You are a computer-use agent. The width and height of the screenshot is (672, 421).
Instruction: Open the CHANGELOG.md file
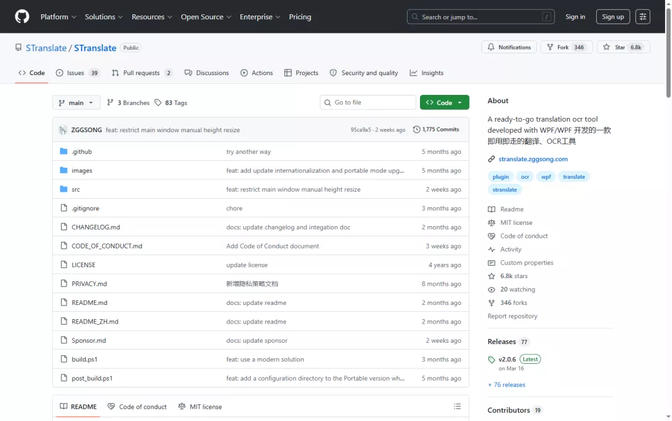(x=96, y=227)
